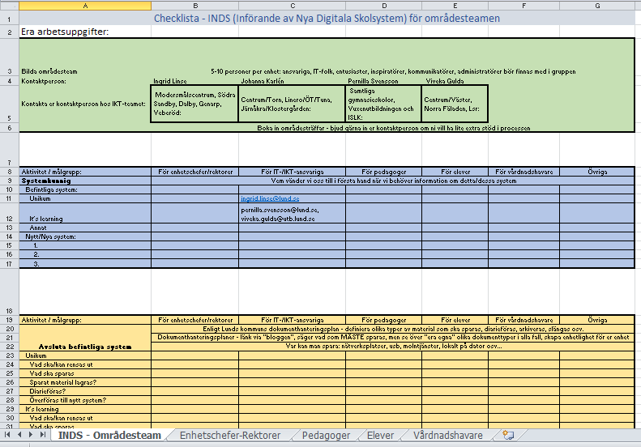The width and height of the screenshot is (641, 447).
Task: Select row 12 header
Action: [10, 213]
